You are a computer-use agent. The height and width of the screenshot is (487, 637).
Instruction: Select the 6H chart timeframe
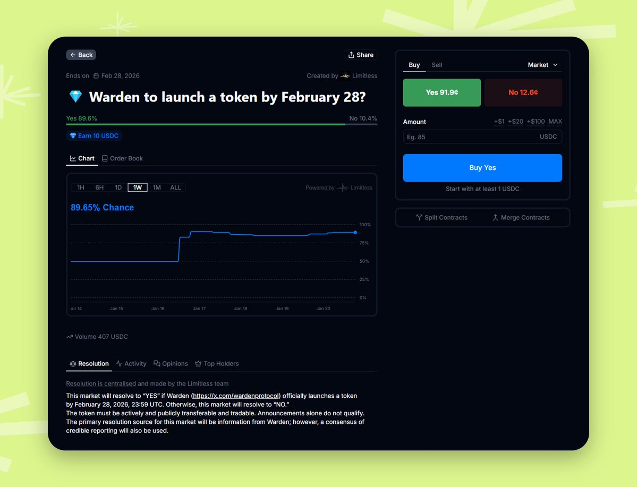[99, 187]
